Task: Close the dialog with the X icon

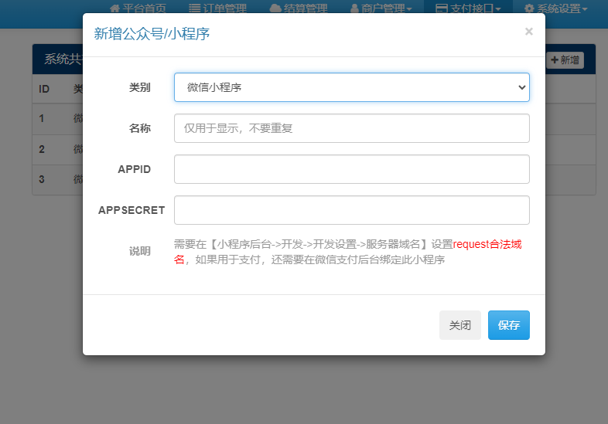Action: click(x=528, y=32)
